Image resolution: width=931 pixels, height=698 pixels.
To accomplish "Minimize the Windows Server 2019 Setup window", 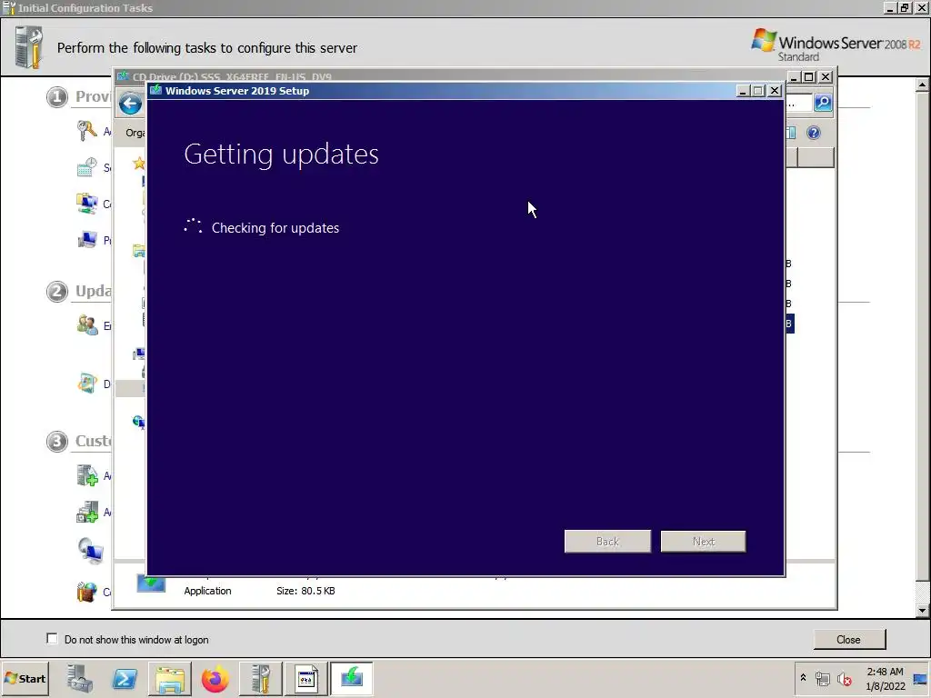I will coord(742,91).
